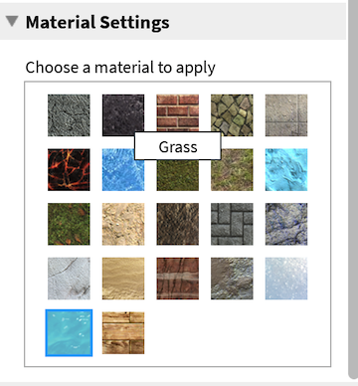Viewport: 358px width, 386px height.
Task: Select the red brick material
Action: tap(178, 115)
